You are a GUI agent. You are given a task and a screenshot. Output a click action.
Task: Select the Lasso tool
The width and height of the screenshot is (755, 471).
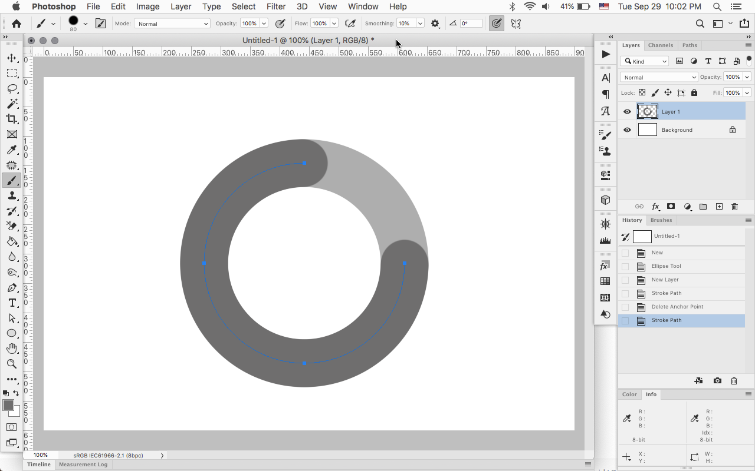[12, 88]
